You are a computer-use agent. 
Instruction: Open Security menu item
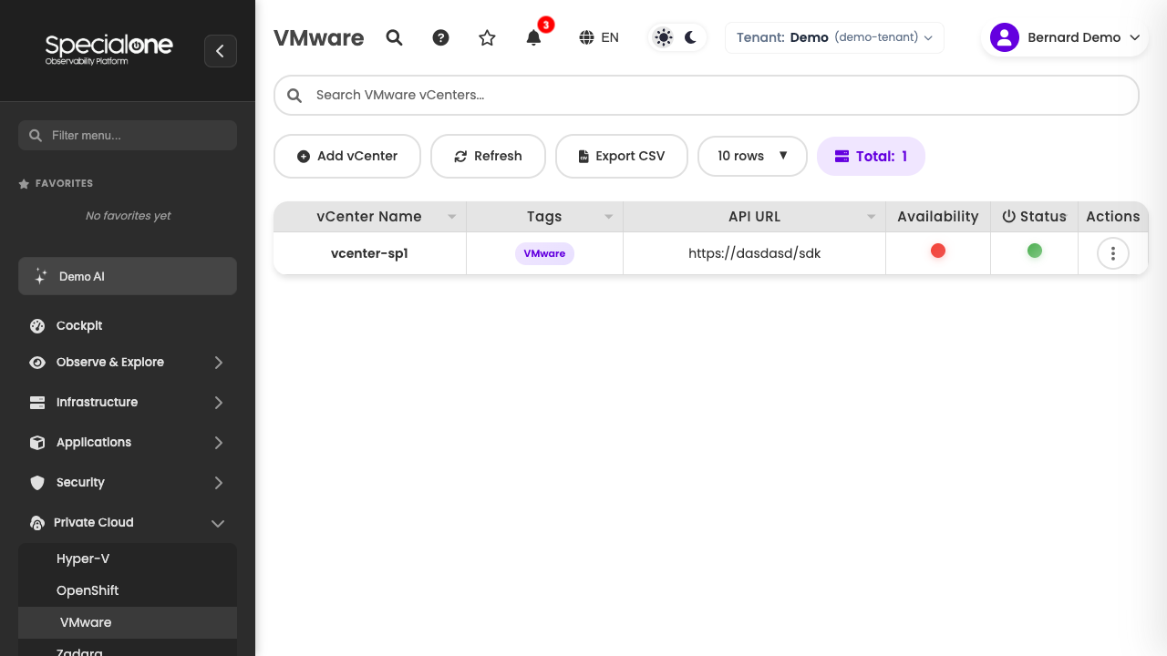pos(128,482)
